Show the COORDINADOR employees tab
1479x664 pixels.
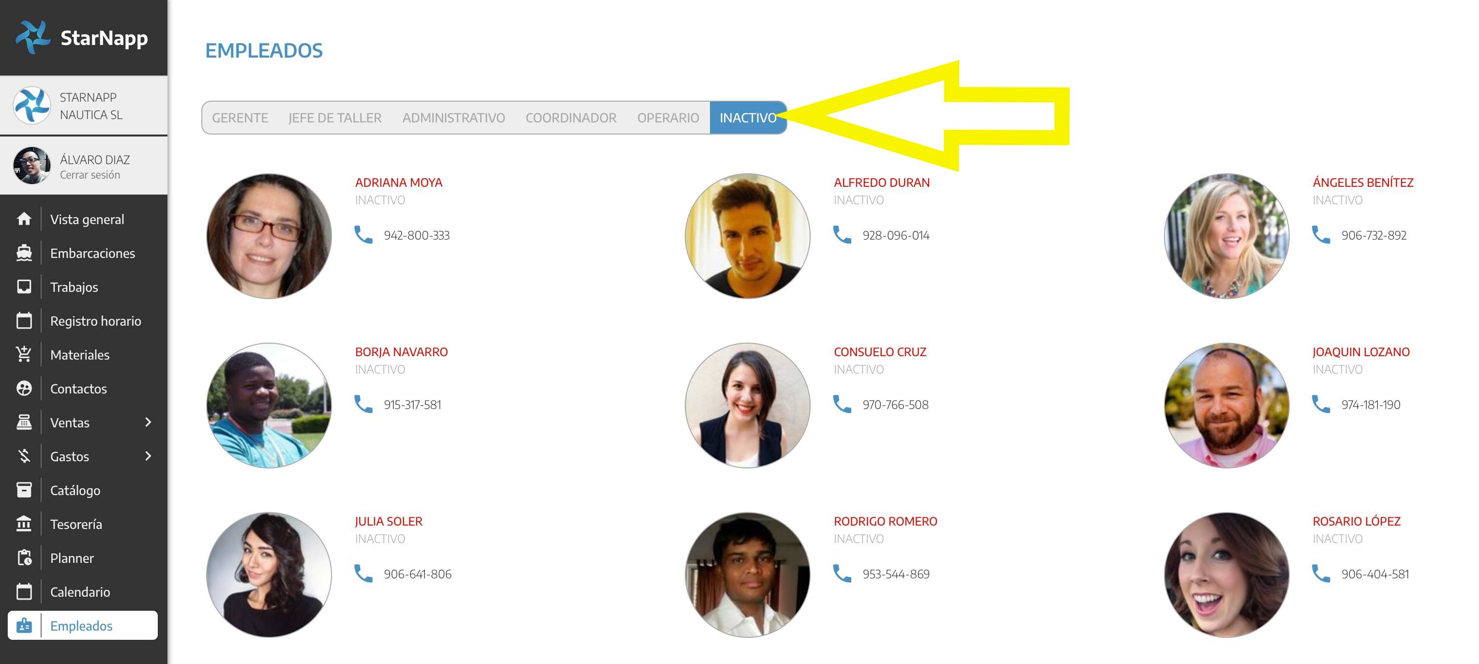(x=571, y=118)
